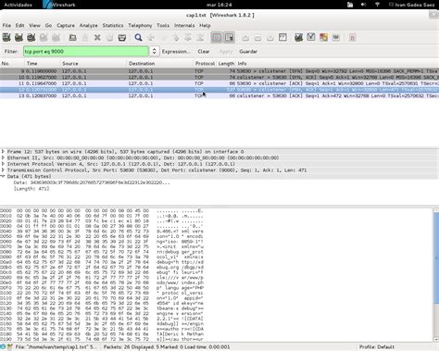Screen dimensions: 439x351
Task: Jump to last packet icon
Action: pos(200,38)
